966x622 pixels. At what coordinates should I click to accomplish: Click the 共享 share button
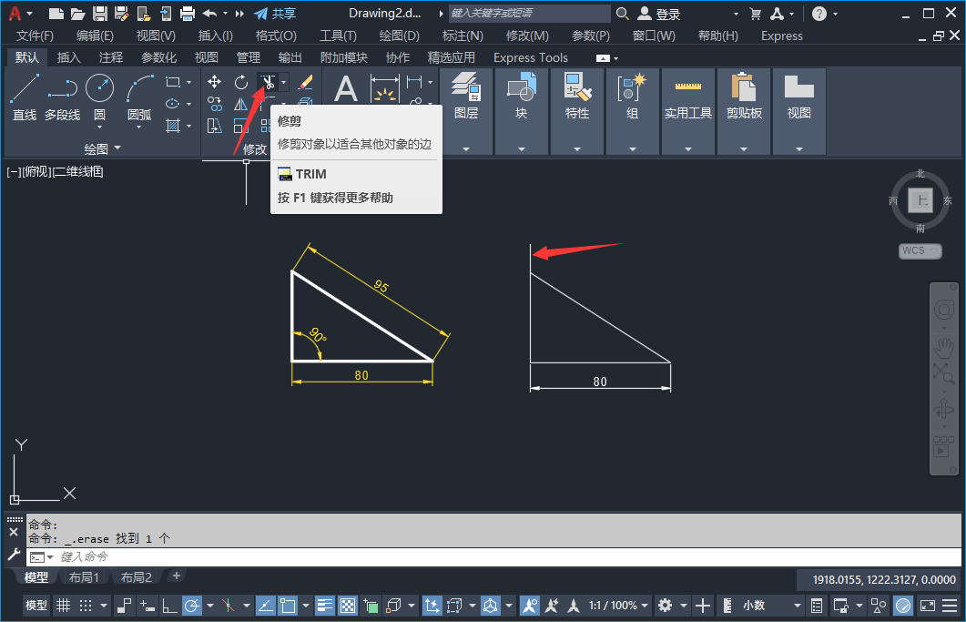275,14
